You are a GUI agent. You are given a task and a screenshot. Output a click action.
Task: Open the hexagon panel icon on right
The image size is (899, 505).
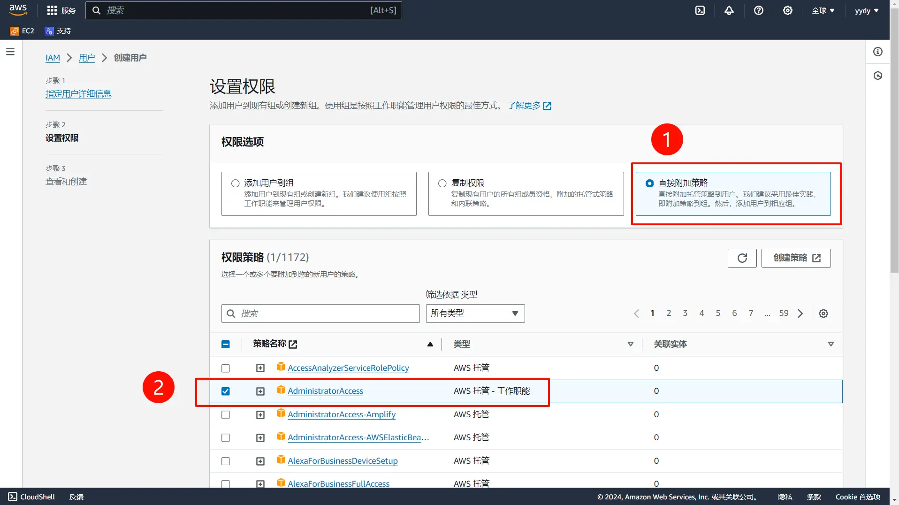pos(877,76)
